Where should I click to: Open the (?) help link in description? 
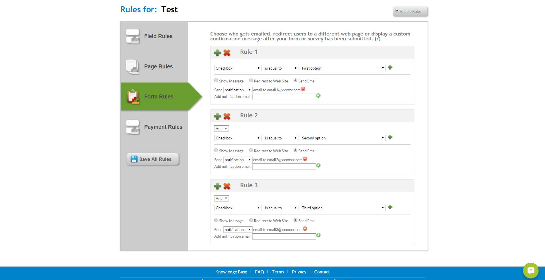pyautogui.click(x=378, y=39)
